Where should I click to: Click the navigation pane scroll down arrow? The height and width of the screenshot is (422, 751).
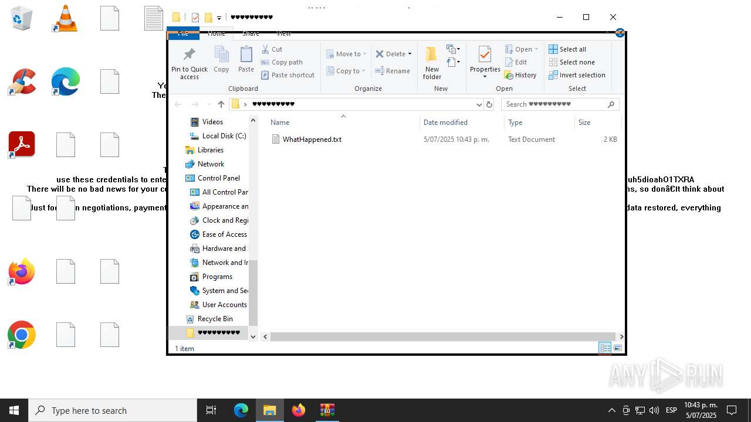[253, 336]
